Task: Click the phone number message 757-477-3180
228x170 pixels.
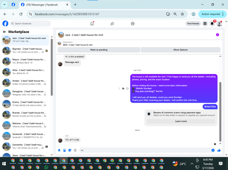Action: coord(72,140)
